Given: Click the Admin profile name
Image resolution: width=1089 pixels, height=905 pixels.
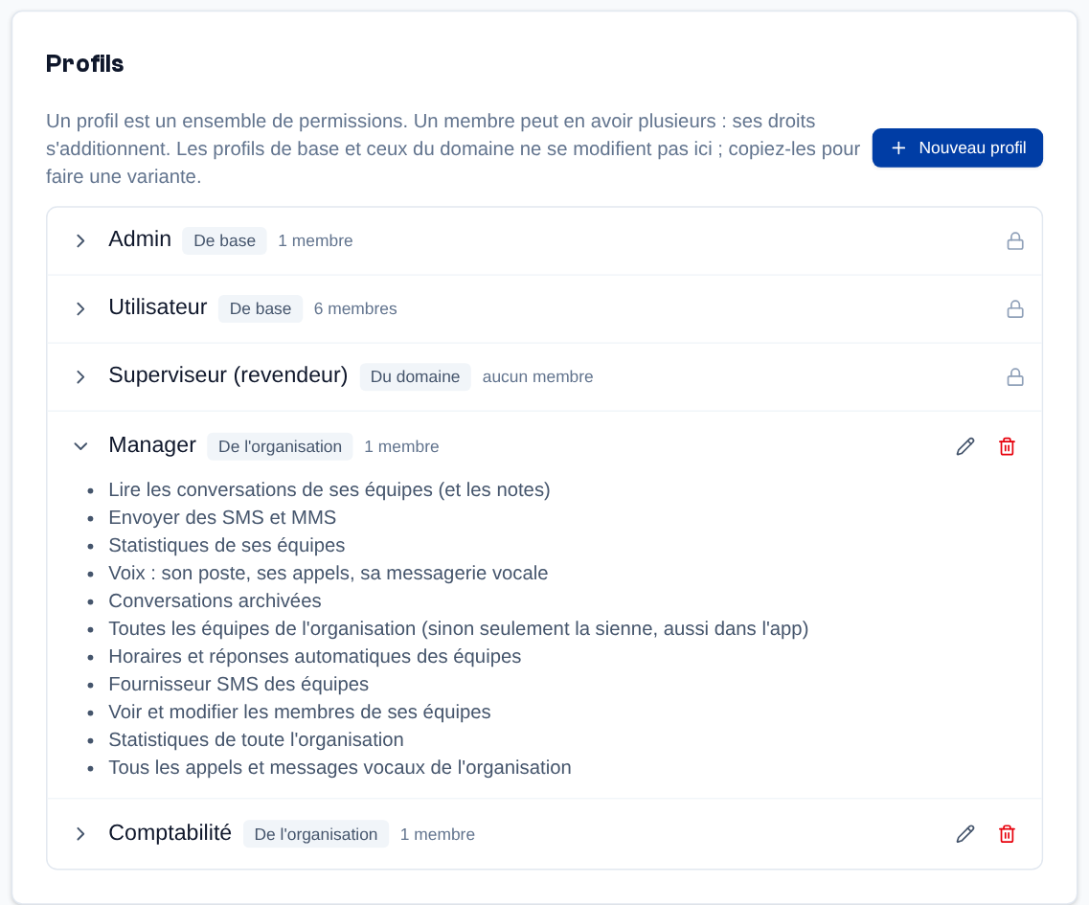Looking at the screenshot, I should click(x=140, y=238).
